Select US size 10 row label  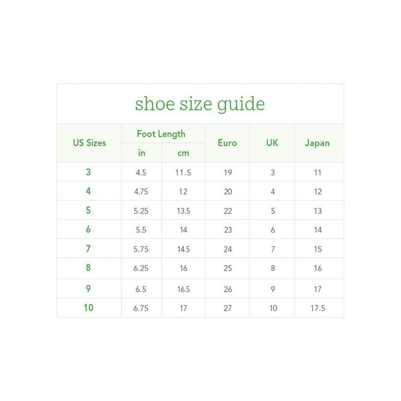click(88, 308)
